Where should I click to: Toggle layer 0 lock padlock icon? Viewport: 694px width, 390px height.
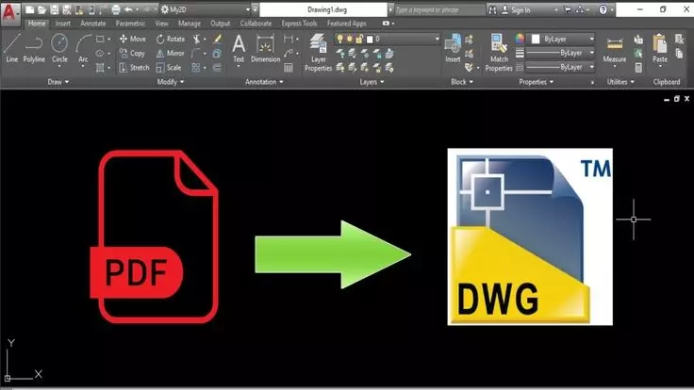point(359,39)
